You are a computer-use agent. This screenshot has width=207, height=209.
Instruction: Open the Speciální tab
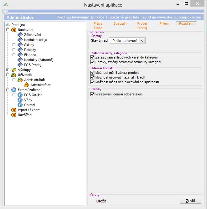point(120,23)
